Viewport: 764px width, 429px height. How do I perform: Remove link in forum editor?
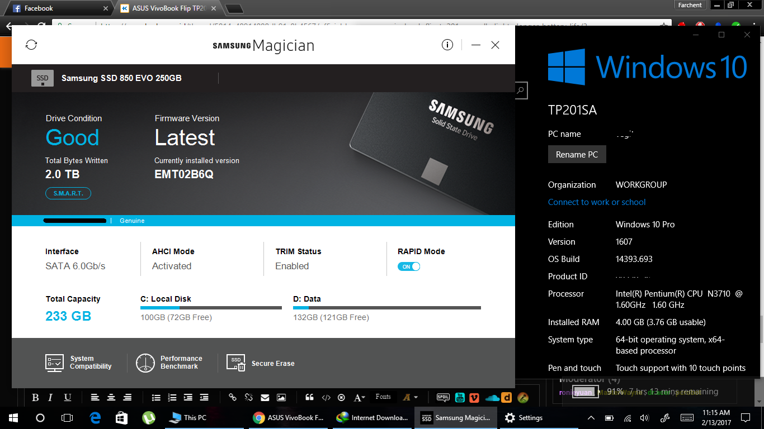[x=249, y=398]
